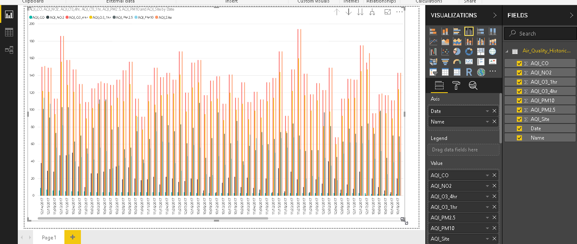
Task: Remove AQI_PM10 from the Value well
Action: pos(494,228)
